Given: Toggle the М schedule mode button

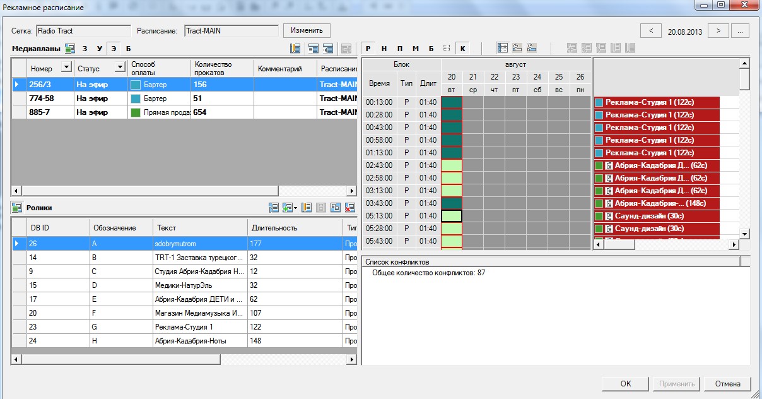Looking at the screenshot, I should pos(416,49).
